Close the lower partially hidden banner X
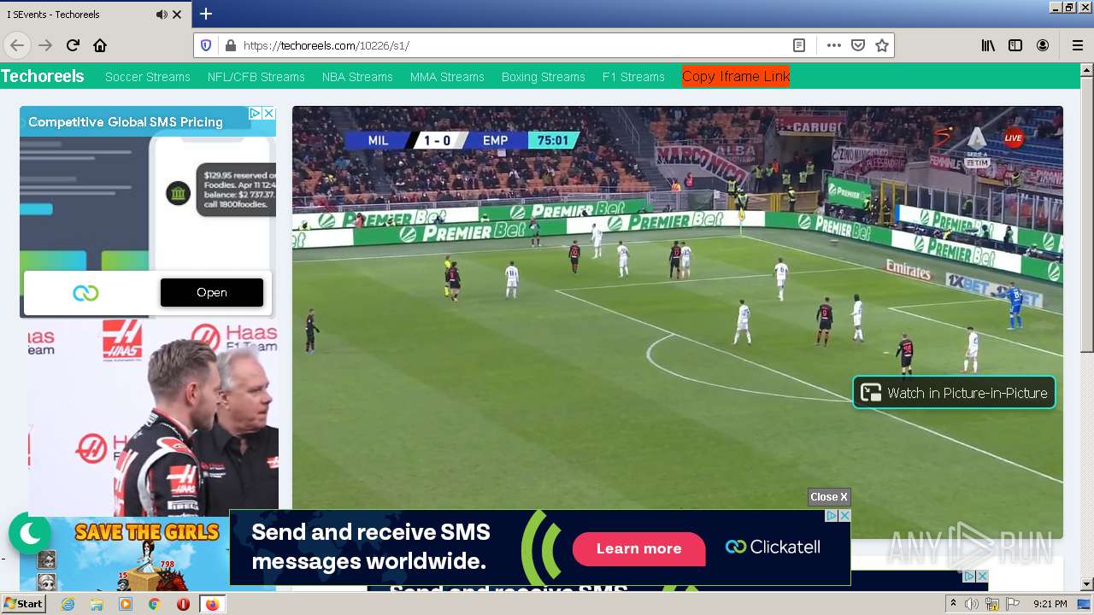This screenshot has width=1094, height=615. [982, 577]
